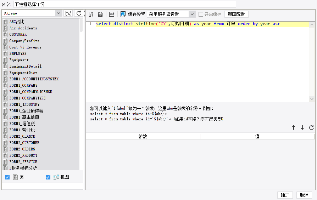This screenshot has height=200, width=317.
Task: Click the SQL editor scroll-down arrow
Action: coord(312,99)
